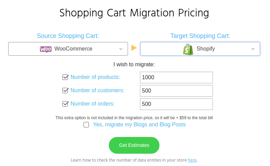The width and height of the screenshot is (270, 166).
Task: Uncheck the Number of products checkbox
Action: (65, 77)
